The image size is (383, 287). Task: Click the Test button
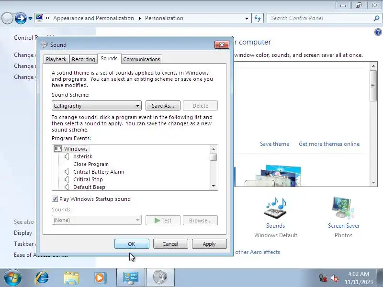[163, 221]
